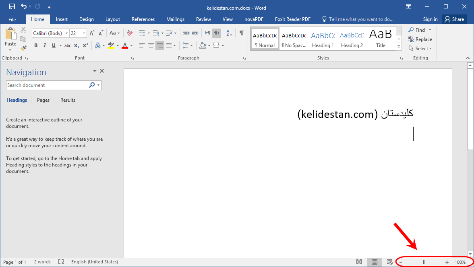Expand the numbering list dropdown arrow

click(162, 33)
